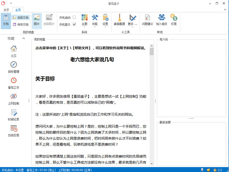Image resolution: width=229 pixels, height=172 pixels.
Task: Uncheck the 开机显示 checkbox
Action: click(x=74, y=24)
